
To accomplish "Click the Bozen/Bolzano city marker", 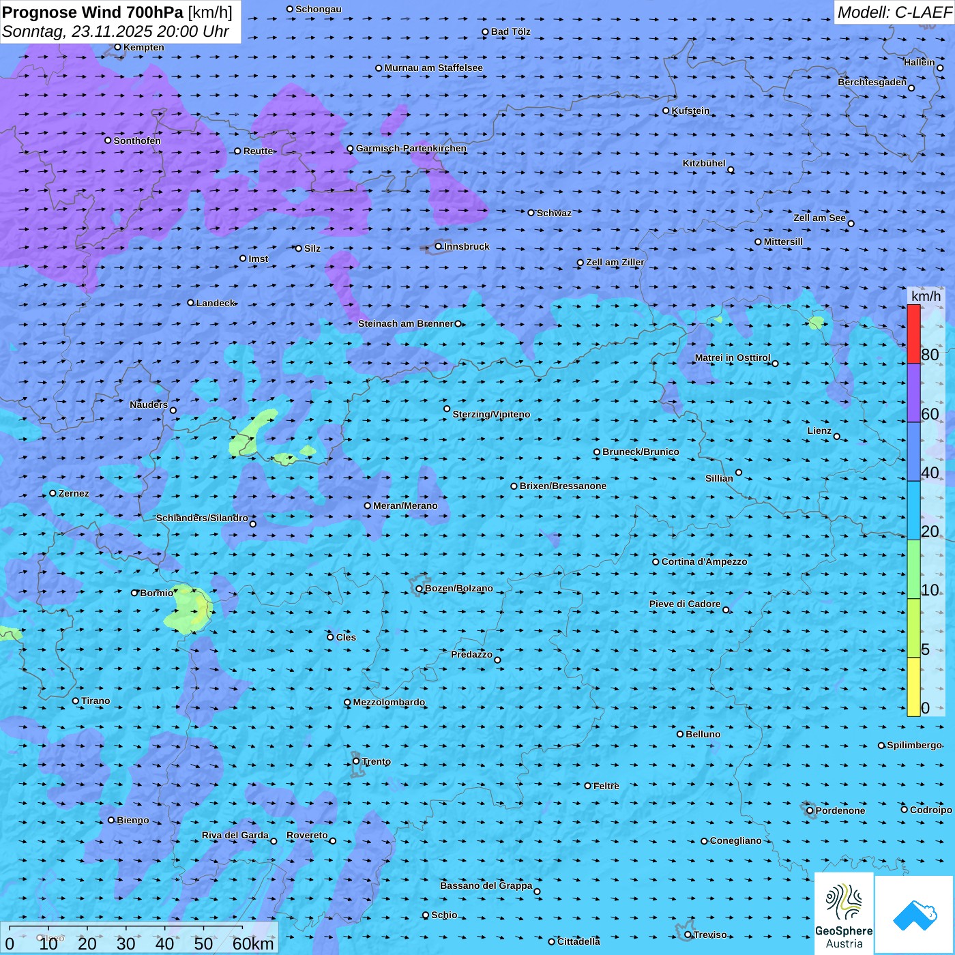I will (420, 588).
